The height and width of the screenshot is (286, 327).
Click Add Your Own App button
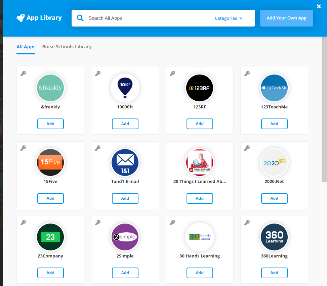[x=287, y=18]
